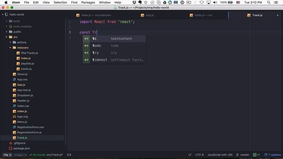Viewport: 283px width, 159px height.
Task: Click the snippet arrow icon beside timeout
Action: click(x=86, y=60)
